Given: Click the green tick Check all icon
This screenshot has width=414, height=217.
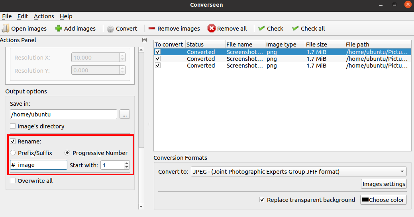Looking at the screenshot, I should tap(295, 28).
